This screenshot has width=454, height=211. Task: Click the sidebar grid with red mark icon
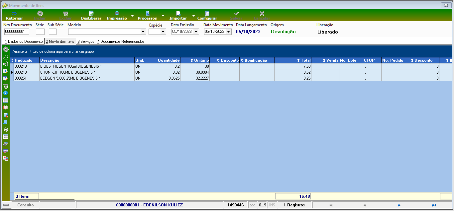6,115
